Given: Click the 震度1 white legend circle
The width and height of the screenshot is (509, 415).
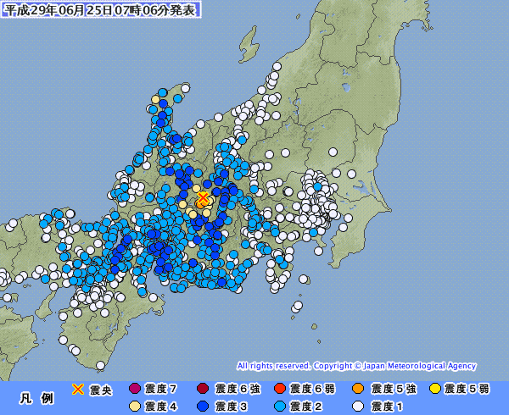Looking at the screenshot, I should point(358,407).
